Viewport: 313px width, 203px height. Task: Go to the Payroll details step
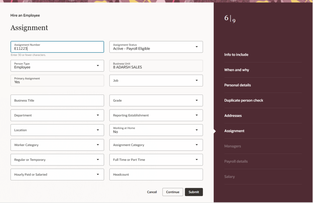point(236,161)
